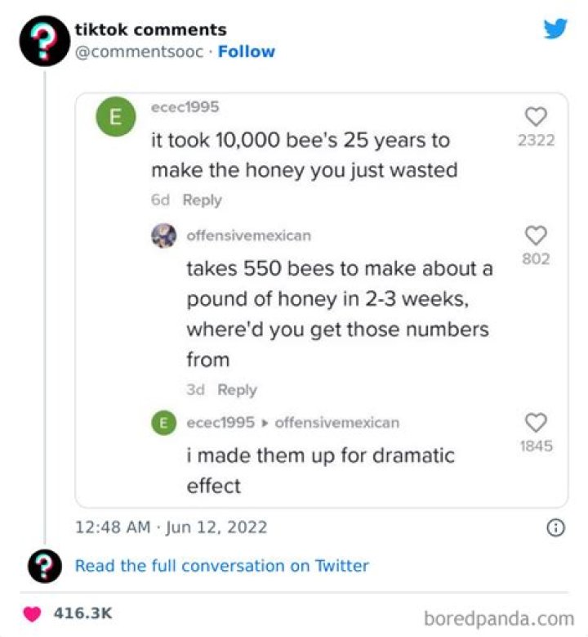The image size is (588, 637).
Task: Click the small green E reply avatar
Action: [163, 423]
